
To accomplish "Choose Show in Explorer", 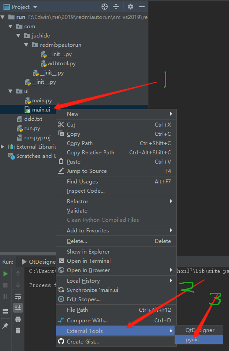I will click(116, 252).
